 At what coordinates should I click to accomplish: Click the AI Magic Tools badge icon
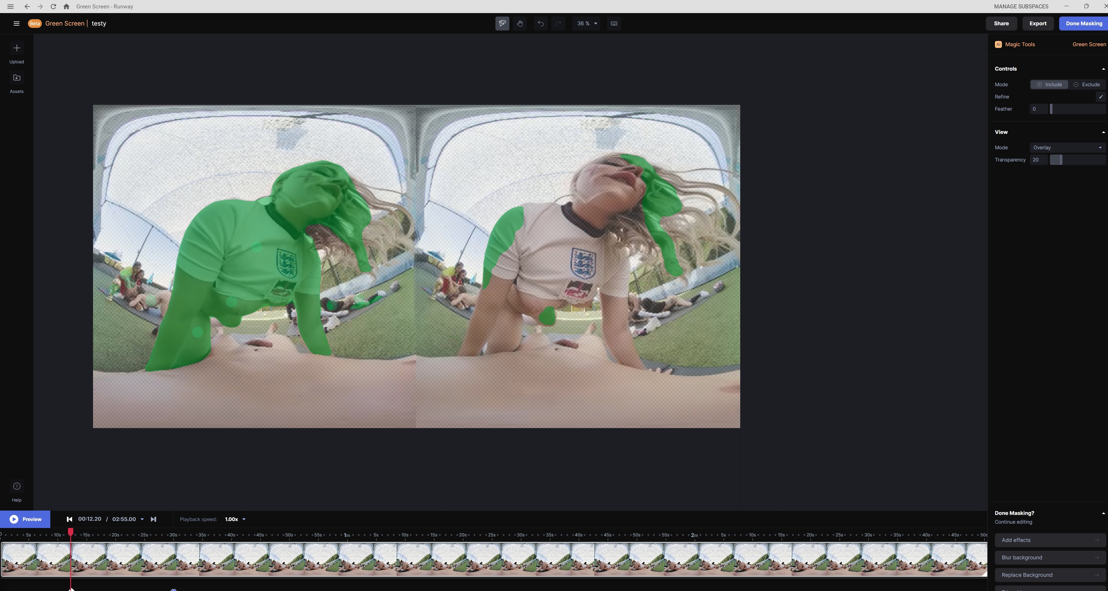(x=998, y=44)
